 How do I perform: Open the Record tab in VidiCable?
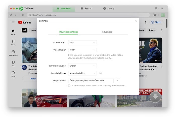point(86,8)
